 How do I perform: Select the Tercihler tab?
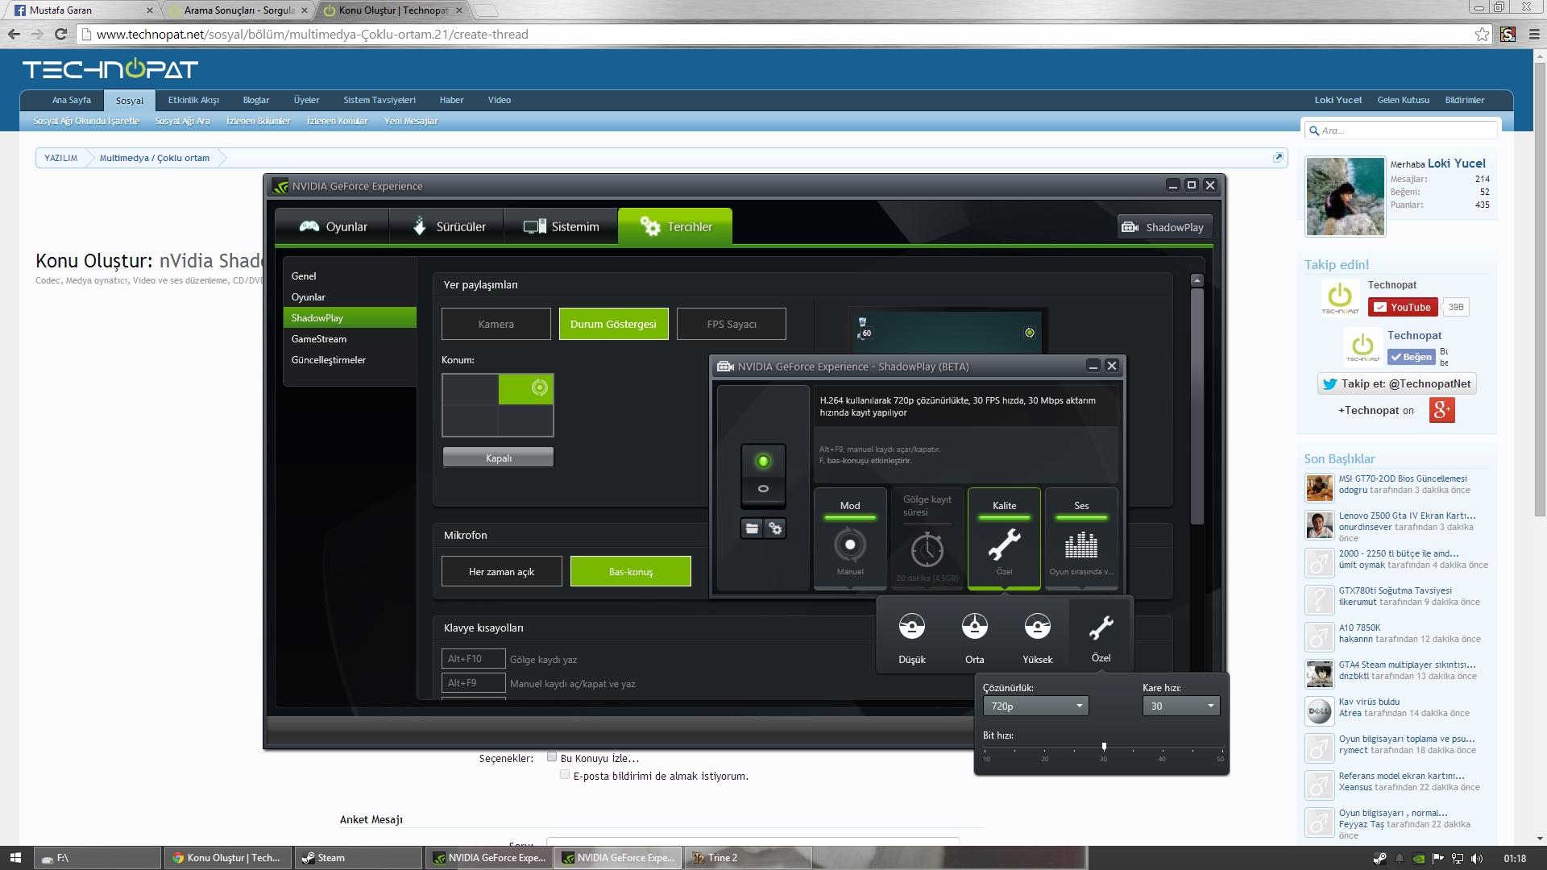(675, 226)
